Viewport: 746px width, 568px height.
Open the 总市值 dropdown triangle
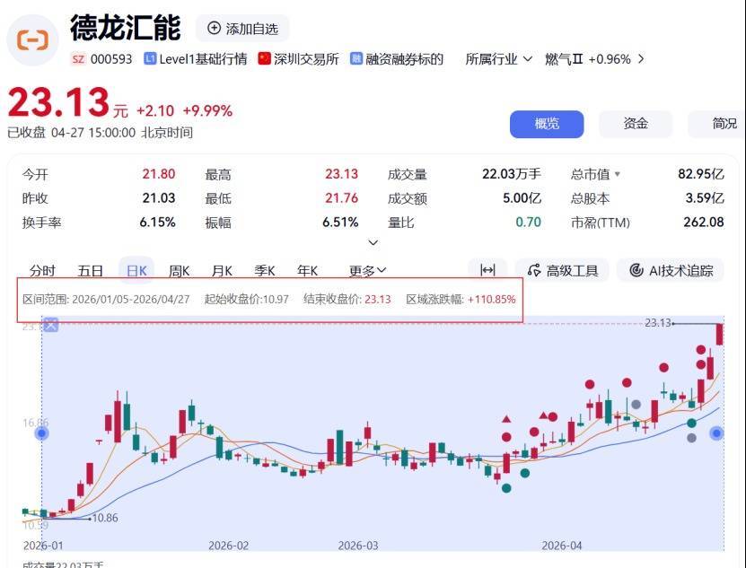coord(617,175)
